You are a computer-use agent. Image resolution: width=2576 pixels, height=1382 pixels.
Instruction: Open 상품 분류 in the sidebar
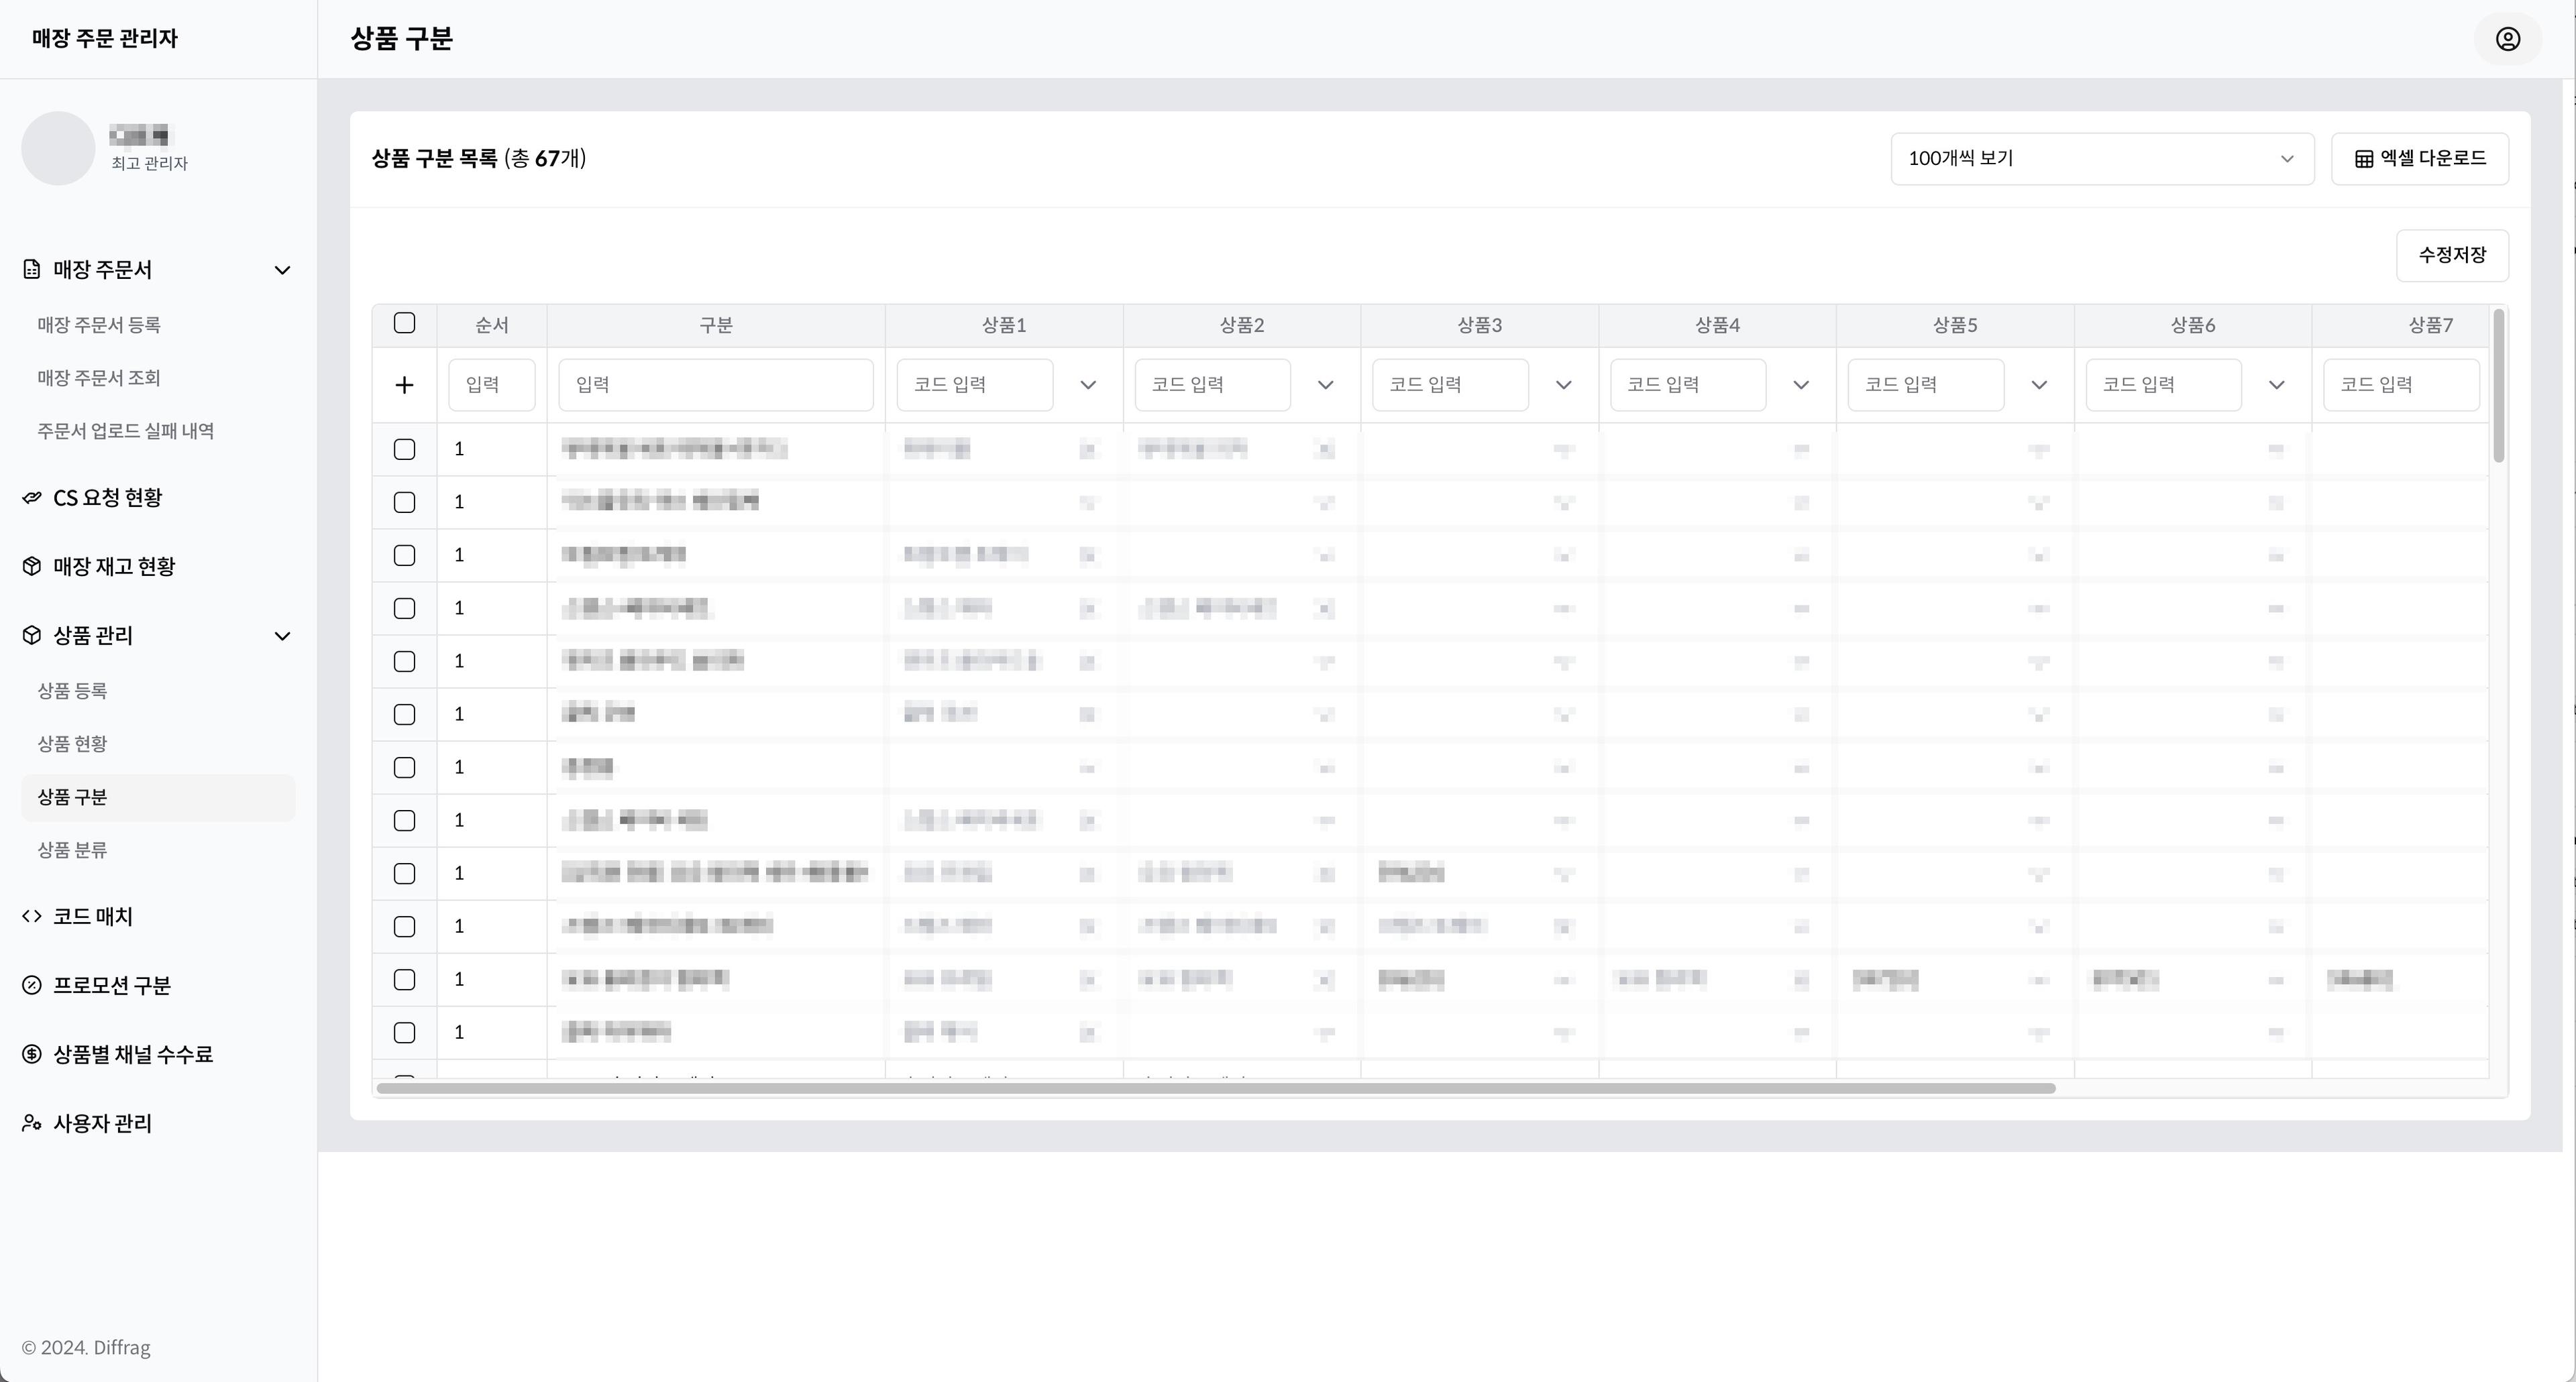pos(72,850)
